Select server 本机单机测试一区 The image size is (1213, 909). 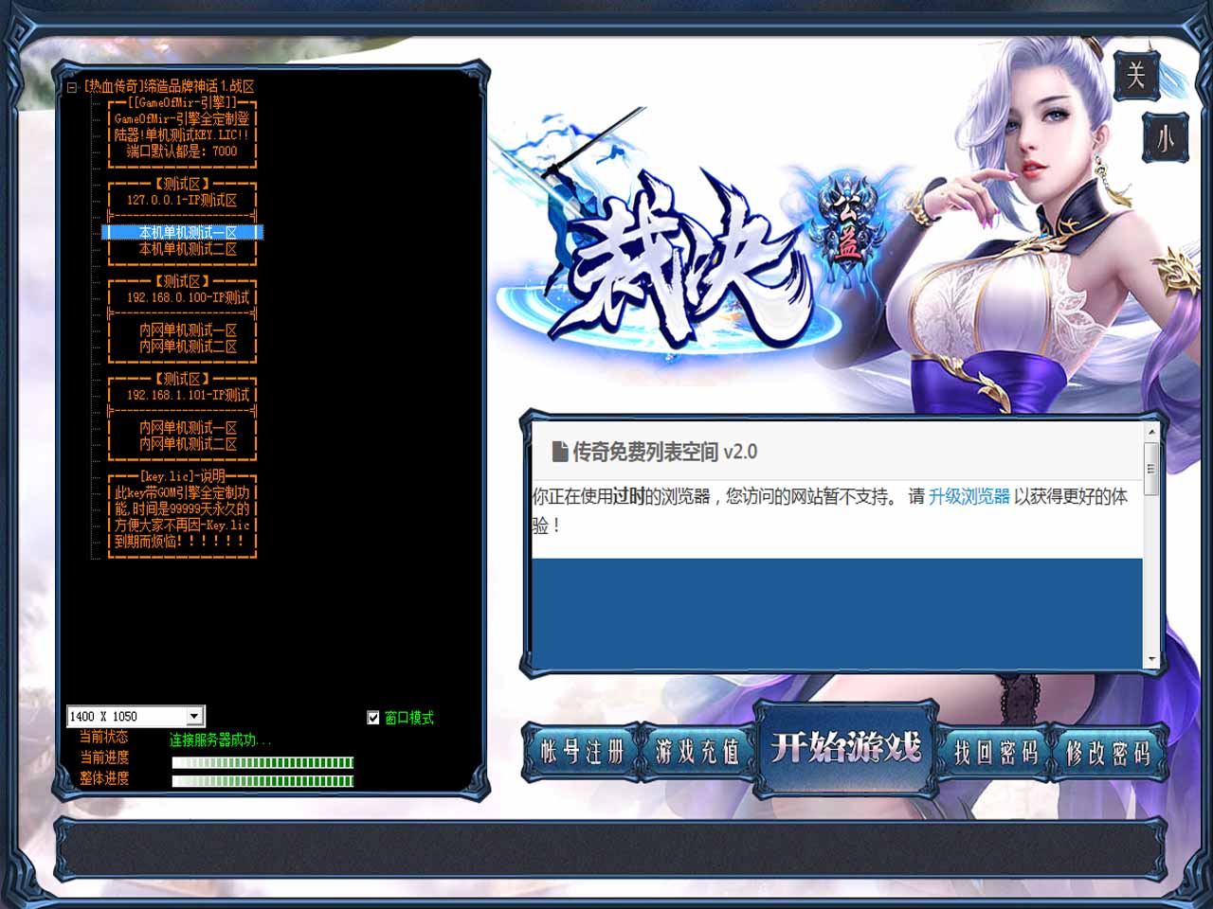[187, 233]
